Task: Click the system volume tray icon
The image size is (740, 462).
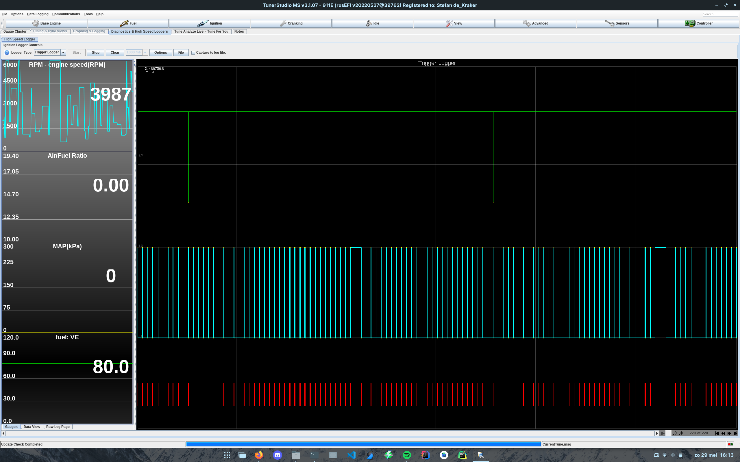Action: [x=672, y=455]
